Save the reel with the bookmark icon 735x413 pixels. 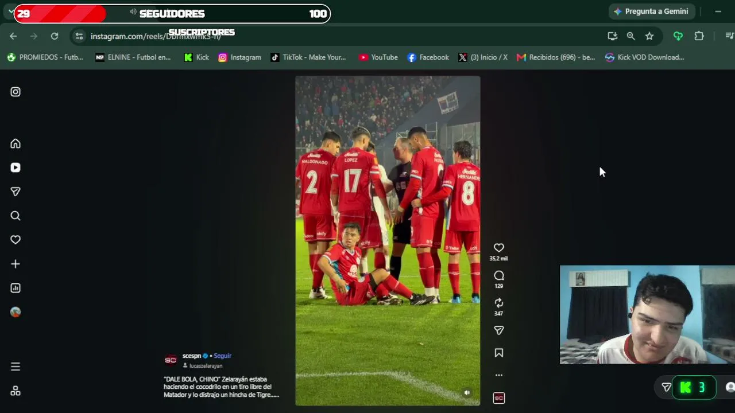(498, 353)
